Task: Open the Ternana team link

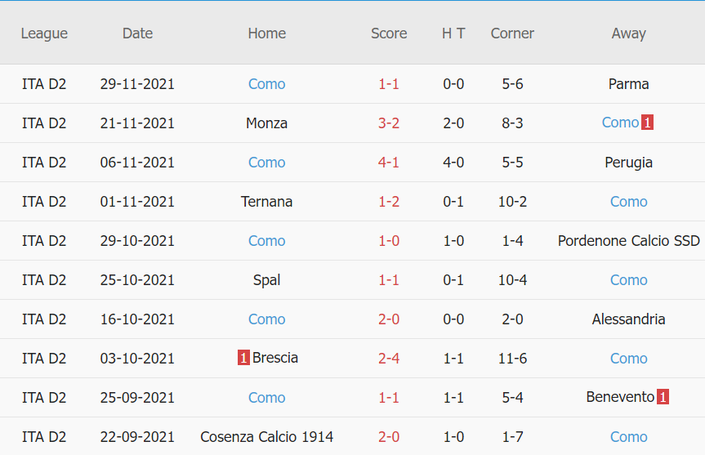Action: coord(266,202)
